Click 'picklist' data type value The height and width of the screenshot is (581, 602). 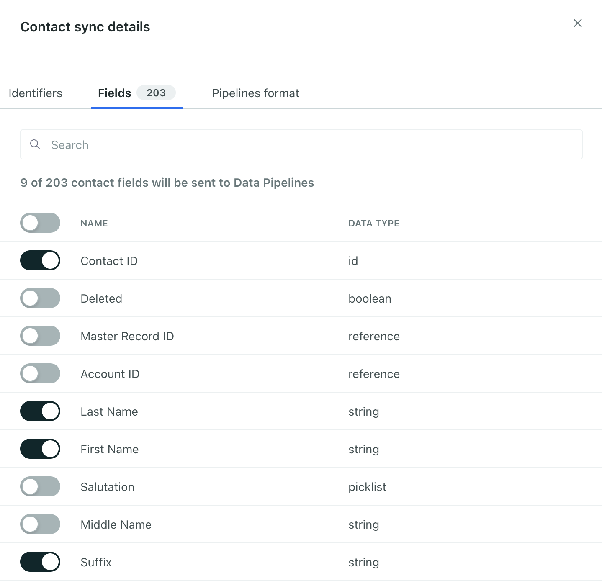click(x=367, y=487)
